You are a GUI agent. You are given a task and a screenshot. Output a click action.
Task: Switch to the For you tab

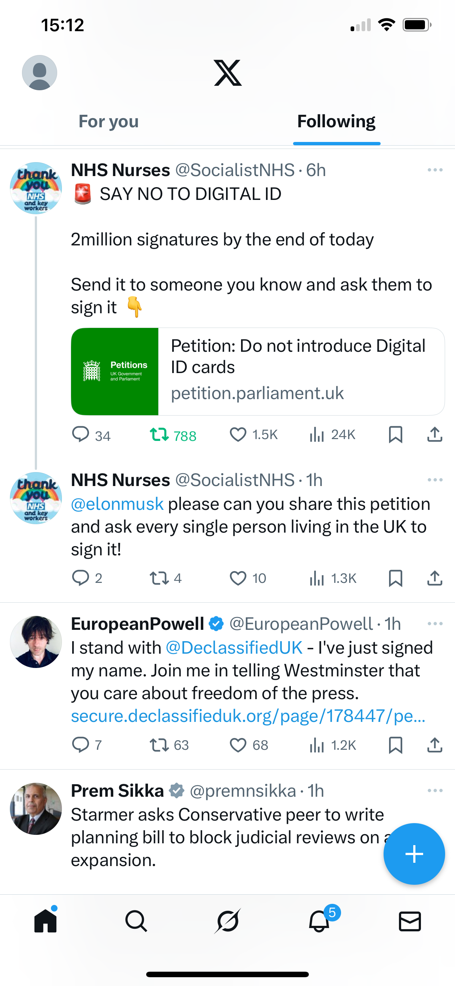click(108, 121)
